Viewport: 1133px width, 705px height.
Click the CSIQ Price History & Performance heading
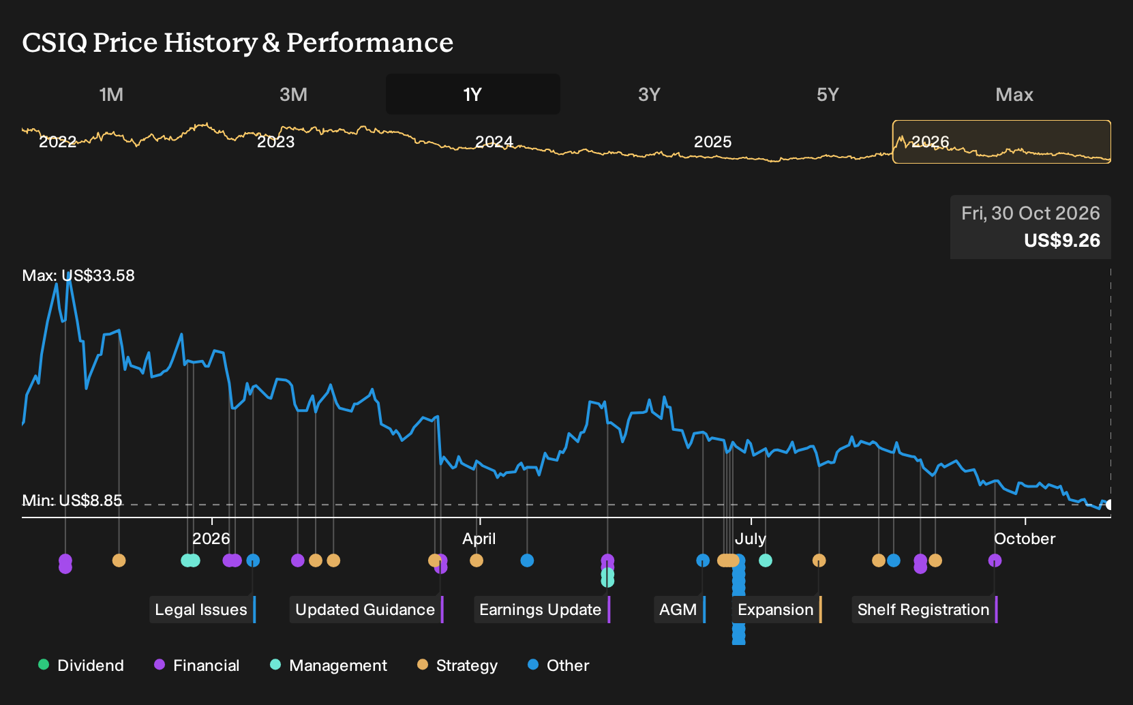[x=238, y=42]
